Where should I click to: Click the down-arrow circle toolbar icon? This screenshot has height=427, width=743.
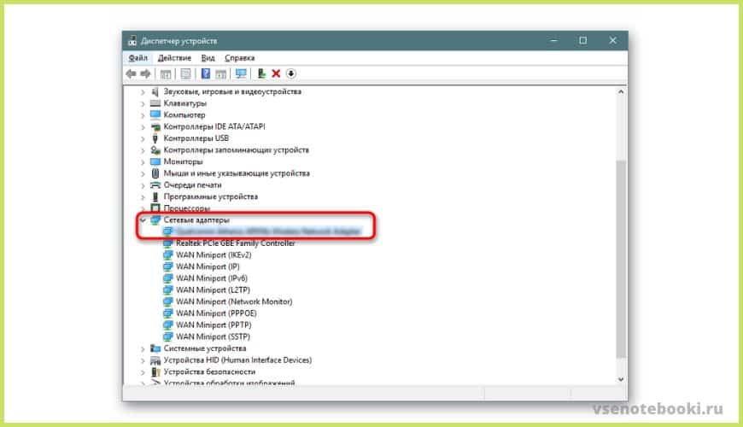[291, 73]
